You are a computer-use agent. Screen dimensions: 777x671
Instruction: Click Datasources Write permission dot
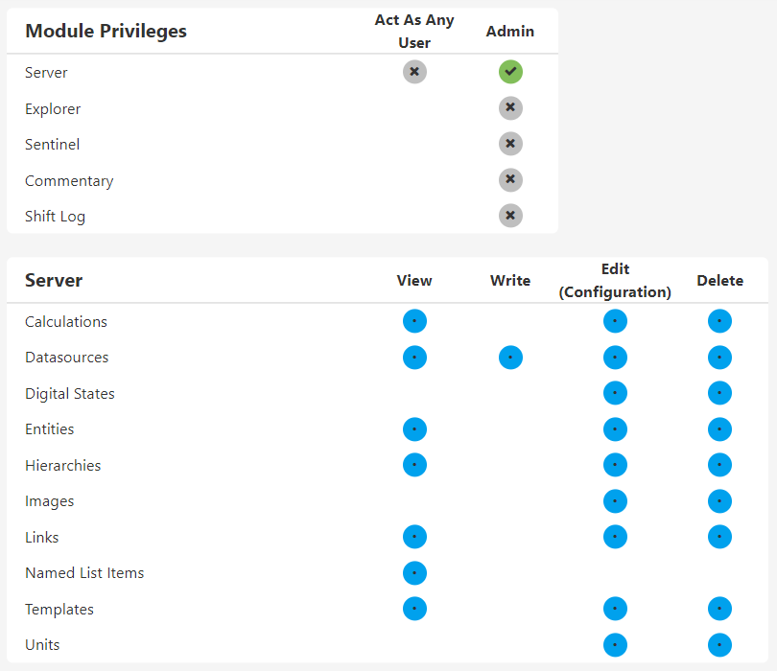510,358
